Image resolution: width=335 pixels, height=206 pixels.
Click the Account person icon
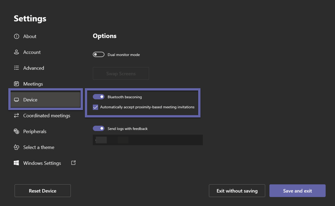coord(16,52)
